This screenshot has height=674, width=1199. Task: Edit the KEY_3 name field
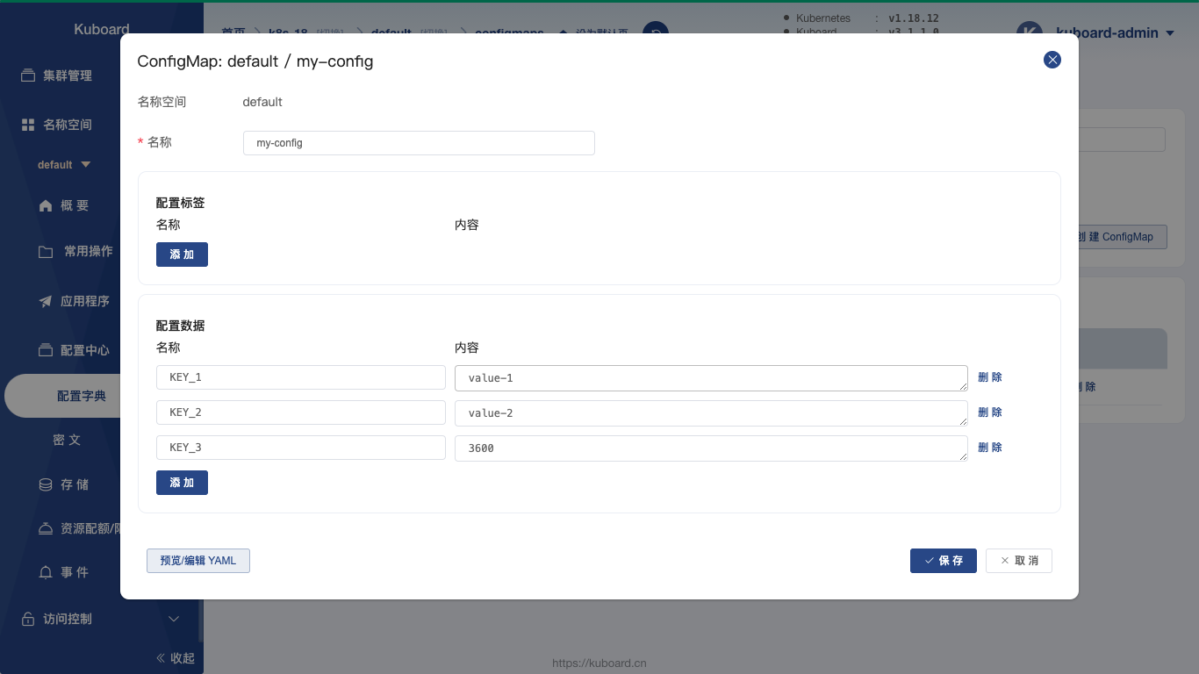pos(301,448)
